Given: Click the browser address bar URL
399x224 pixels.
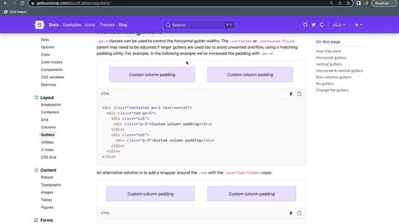Looking at the screenshot, I should coord(74,3).
